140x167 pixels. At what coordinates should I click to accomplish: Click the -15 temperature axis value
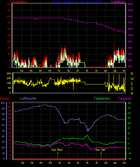[129, 159]
